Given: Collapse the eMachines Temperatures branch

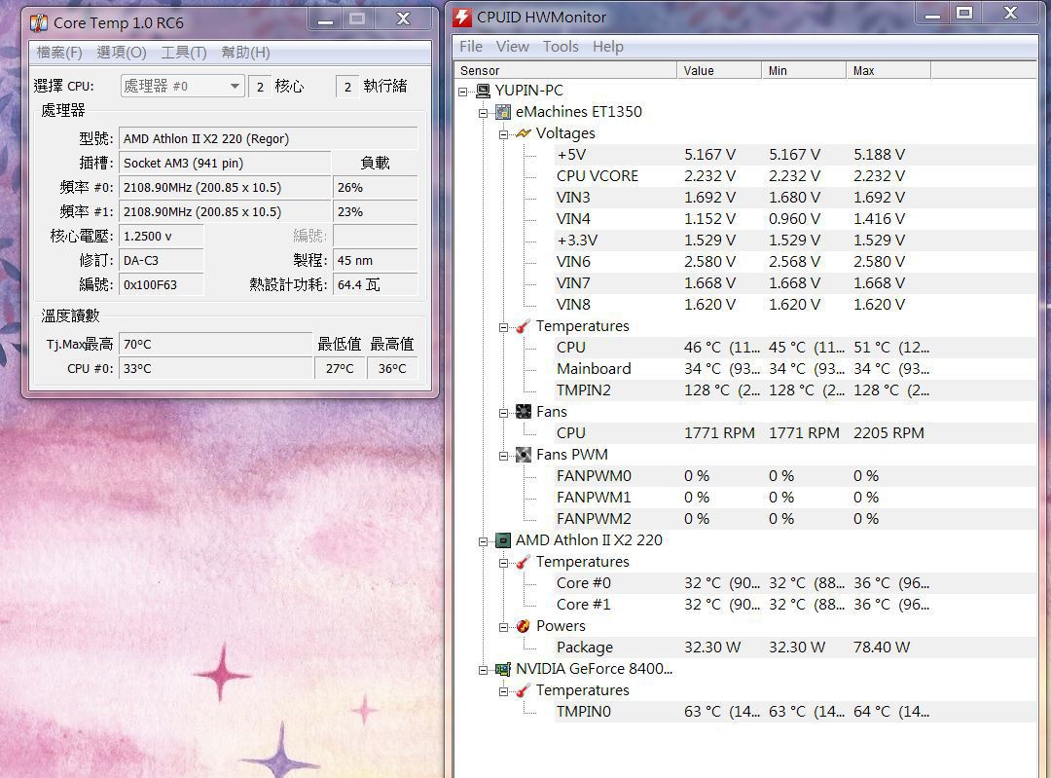Looking at the screenshot, I should click(x=503, y=327).
